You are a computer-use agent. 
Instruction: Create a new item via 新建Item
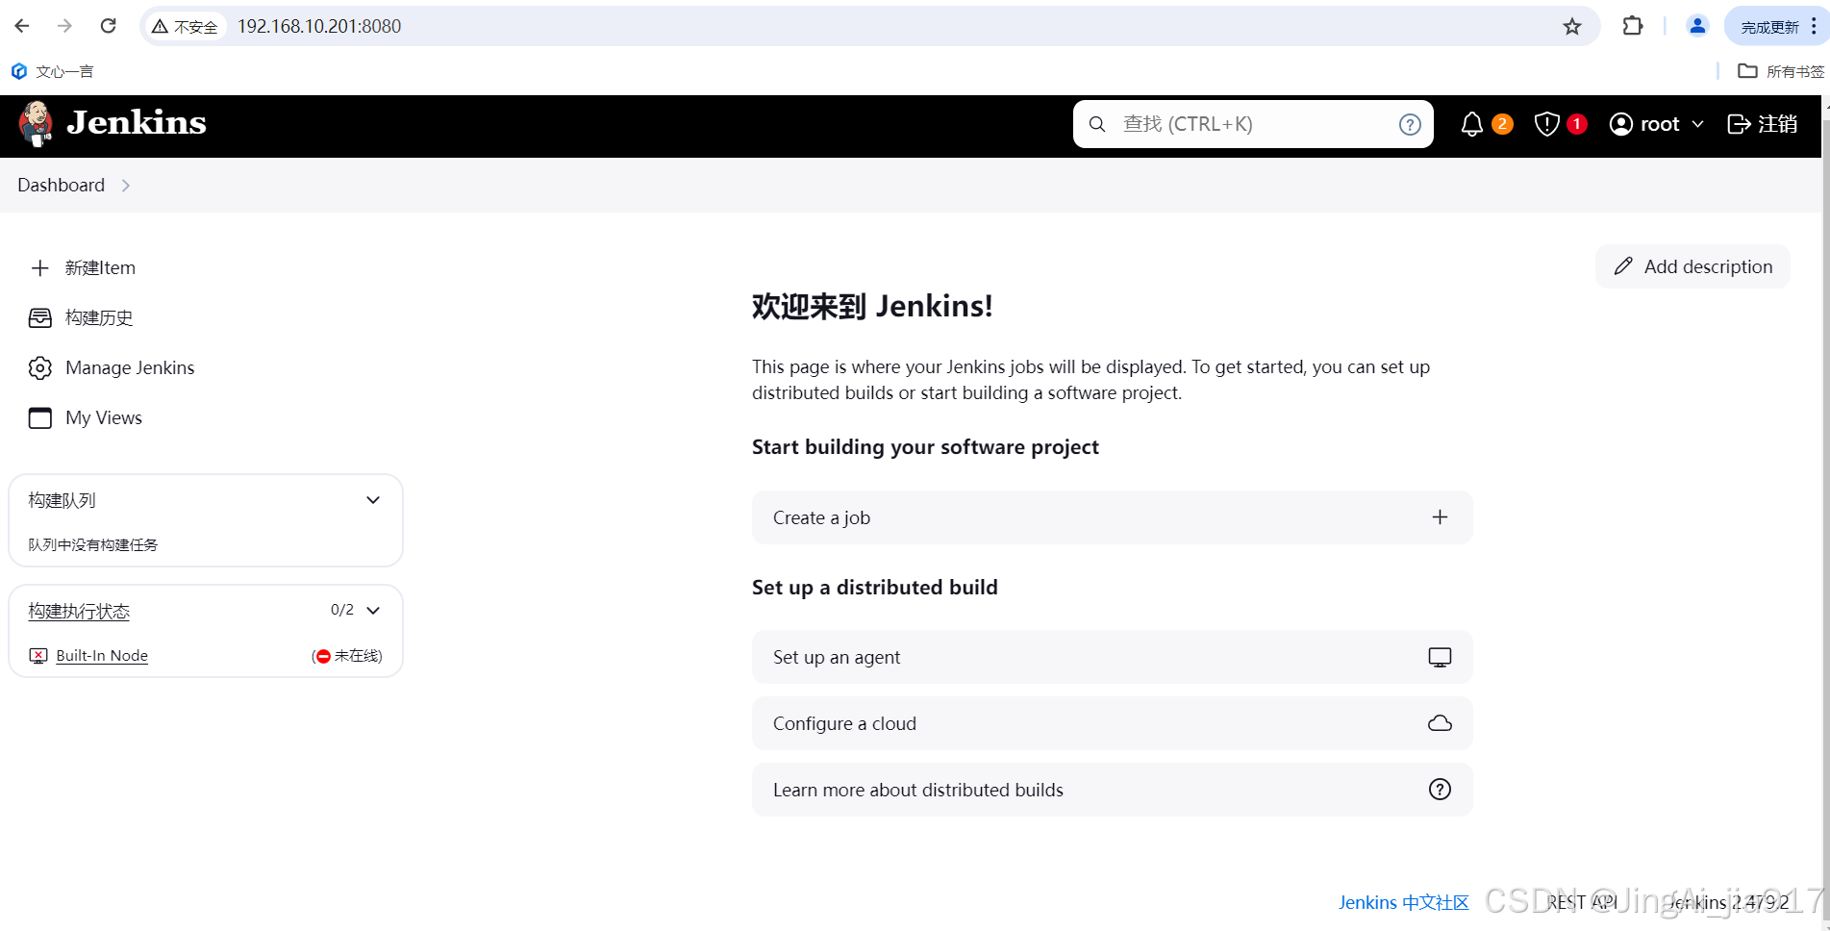[83, 267]
